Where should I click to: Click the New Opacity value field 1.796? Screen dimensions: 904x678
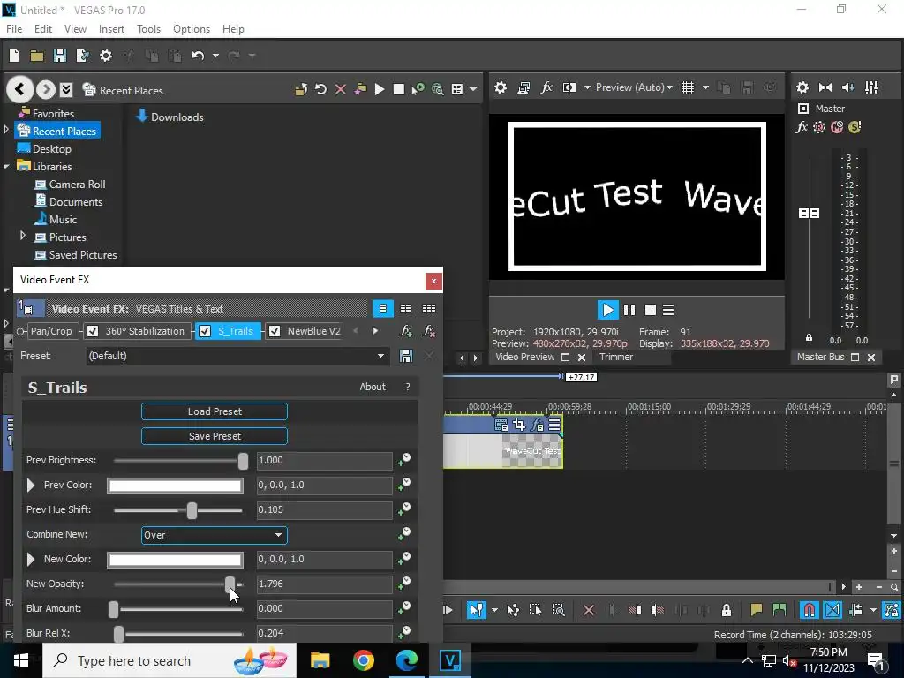[x=325, y=584]
